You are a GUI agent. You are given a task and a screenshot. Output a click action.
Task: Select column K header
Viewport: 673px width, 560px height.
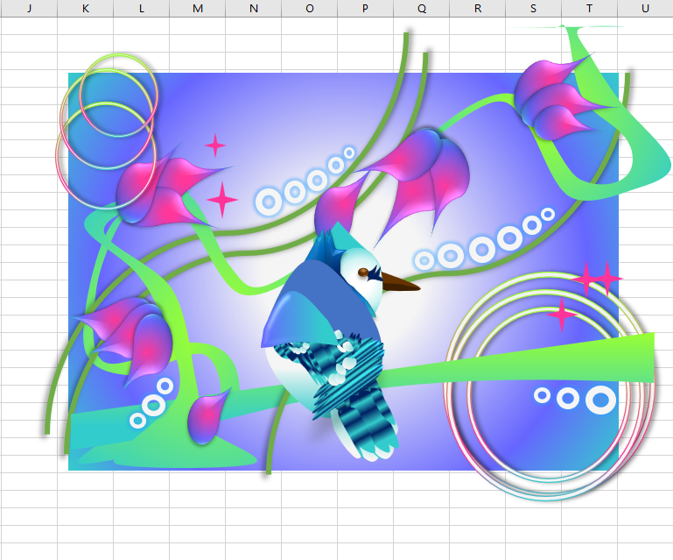(x=86, y=8)
